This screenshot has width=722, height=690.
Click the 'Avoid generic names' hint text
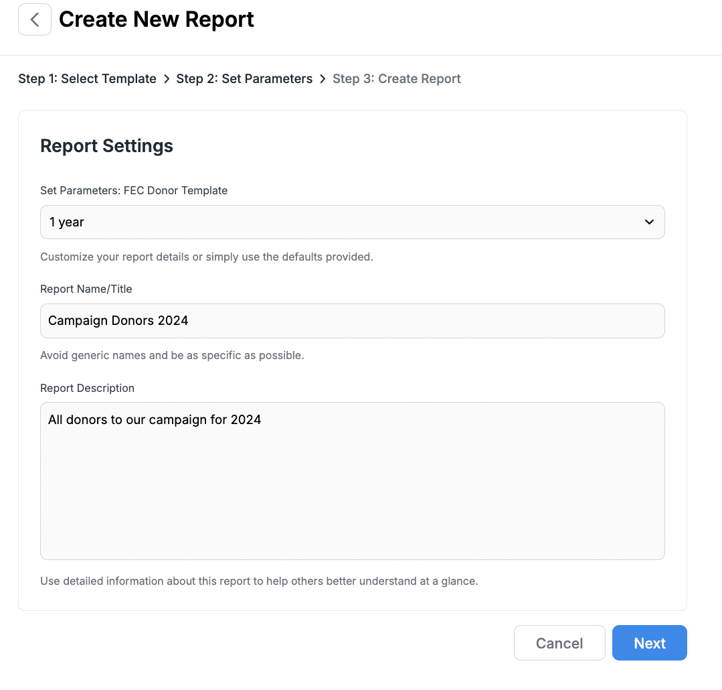click(x=172, y=356)
